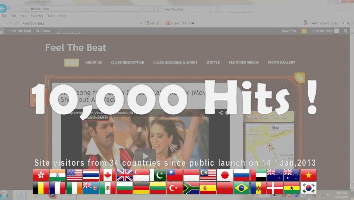Play the embedded video
Image resolution: width=354 pixels, height=200 pixels.
144,155
